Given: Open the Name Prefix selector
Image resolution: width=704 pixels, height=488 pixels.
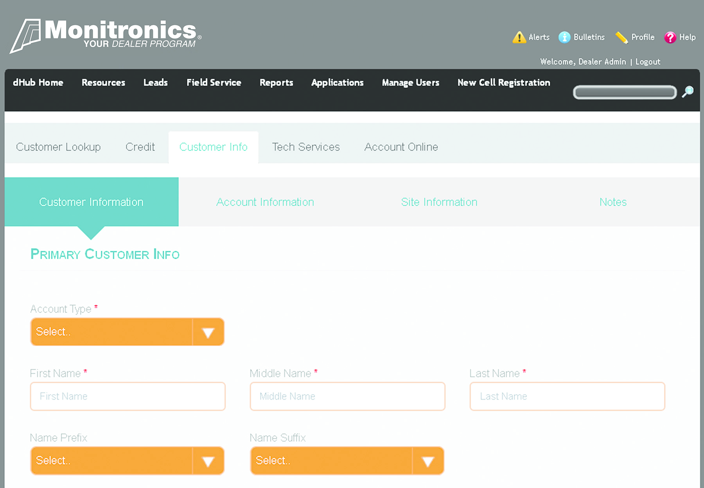Looking at the screenshot, I should pos(127,461).
